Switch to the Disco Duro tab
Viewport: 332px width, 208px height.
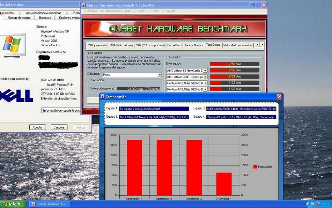pos(174,45)
